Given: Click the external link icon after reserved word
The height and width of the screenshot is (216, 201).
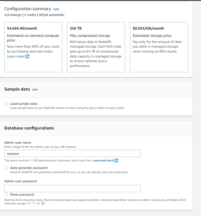Looking at the screenshot, I should tap(116, 161).
